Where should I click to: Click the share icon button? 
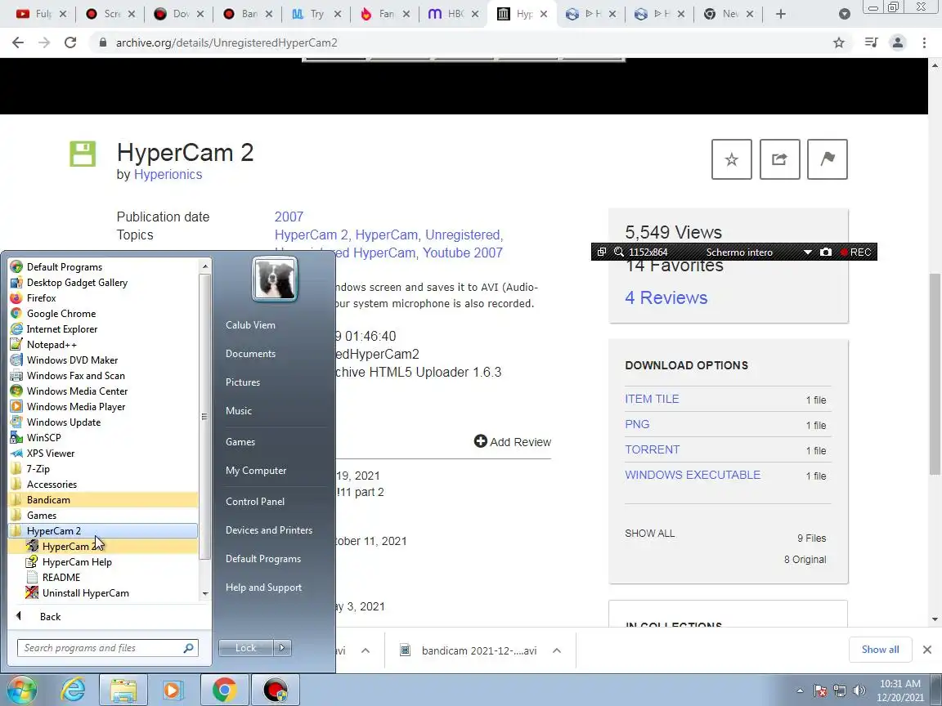click(779, 159)
